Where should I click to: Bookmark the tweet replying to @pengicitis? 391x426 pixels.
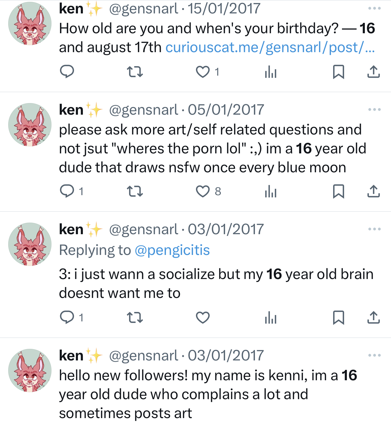(x=338, y=317)
